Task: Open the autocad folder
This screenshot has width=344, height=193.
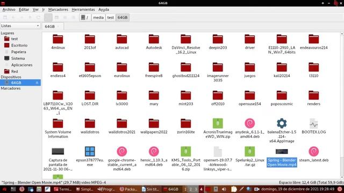Action: coord(122,39)
